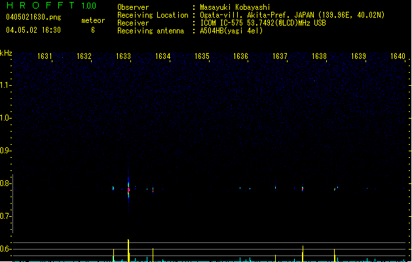Viewport: 412px width, 262px height.
Task: Click the 0.7 frequency axis label
Action: point(5,216)
